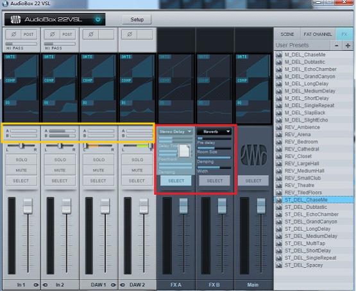The width and height of the screenshot is (356, 291).
Task: Select the In 1 channel
Action: click(21, 181)
